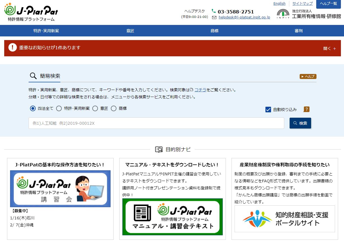Expand the important notice with 開く +

pyautogui.click(x=330, y=48)
